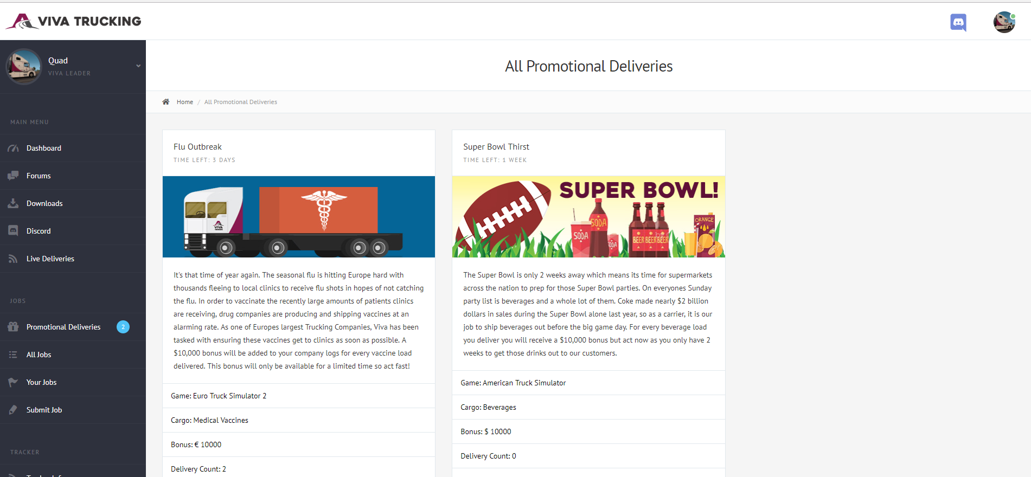
Task: Expand the Quad profile dropdown arrow
Action: [138, 66]
